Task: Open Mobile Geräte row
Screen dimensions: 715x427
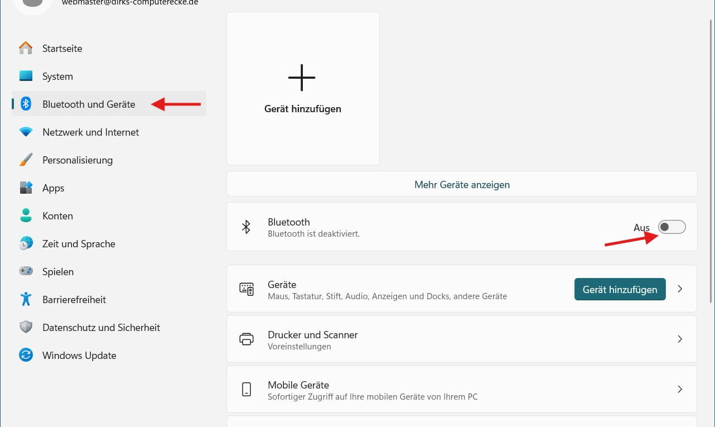Action: coord(462,389)
